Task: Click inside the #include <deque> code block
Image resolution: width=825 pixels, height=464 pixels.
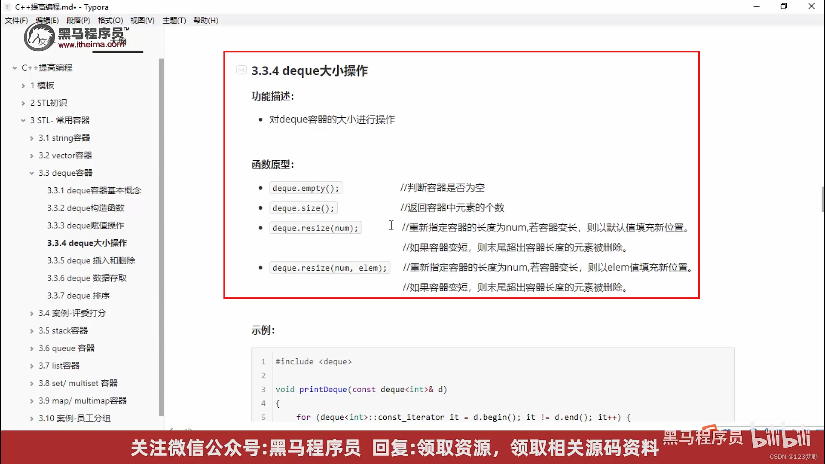Action: 314,361
